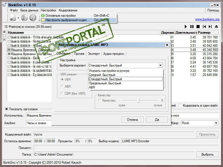
Task: Switch to the Основное tab
Action: [x=64, y=53]
